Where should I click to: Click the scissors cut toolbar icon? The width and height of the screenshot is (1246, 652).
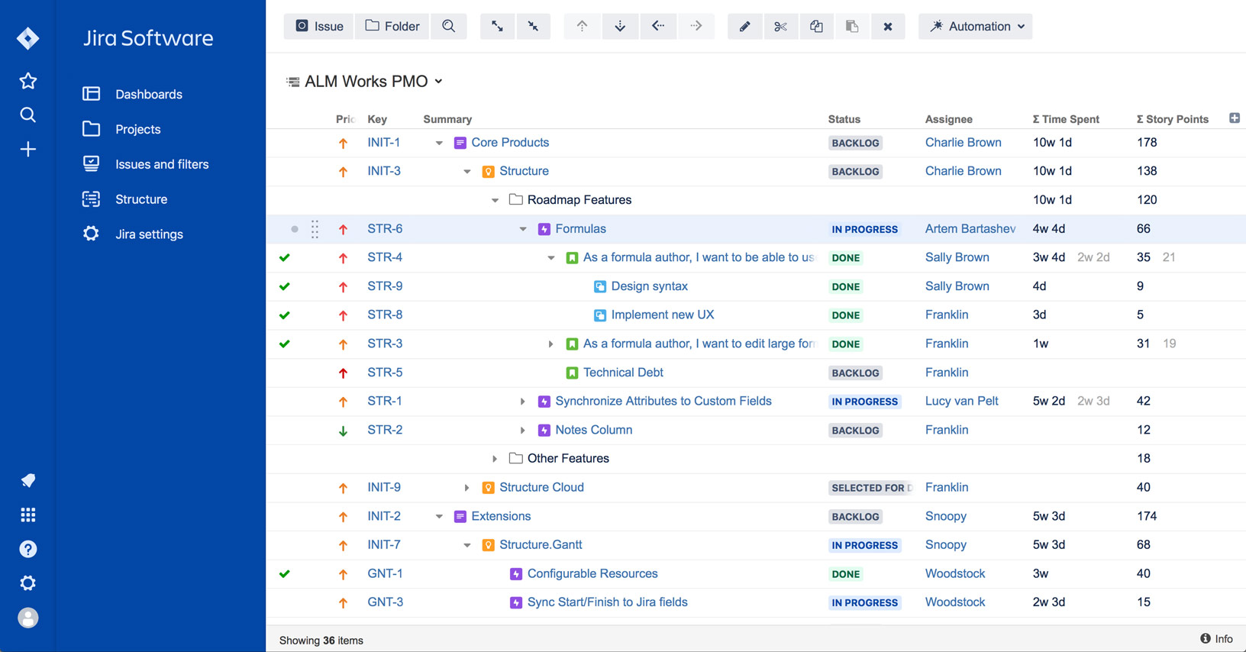pyautogui.click(x=780, y=26)
